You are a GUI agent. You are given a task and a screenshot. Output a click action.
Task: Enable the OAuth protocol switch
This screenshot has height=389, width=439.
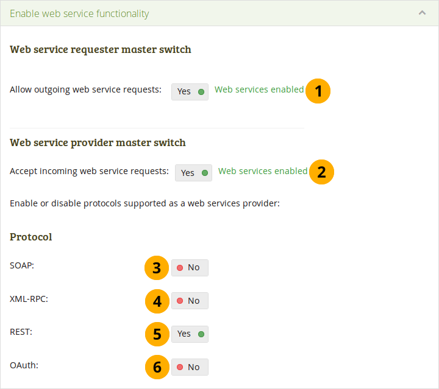tap(190, 367)
